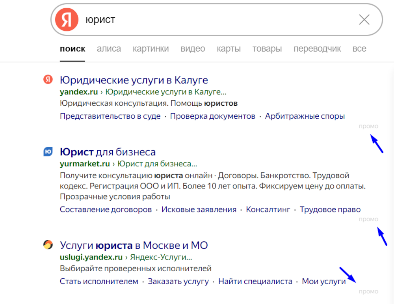This screenshot has height=304, width=394.
Task: Open Юридические услуги в Калуге result title
Action: coord(134,80)
